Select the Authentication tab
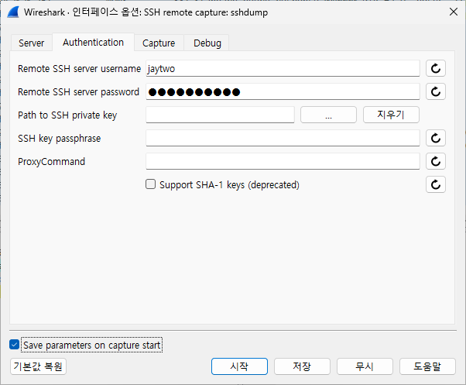466x385 pixels. (93, 42)
